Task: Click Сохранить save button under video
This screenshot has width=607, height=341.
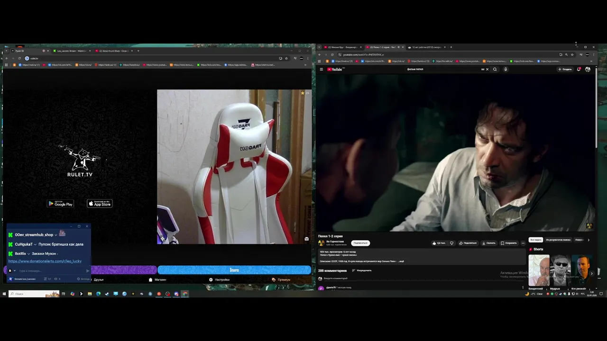Action: click(x=509, y=243)
